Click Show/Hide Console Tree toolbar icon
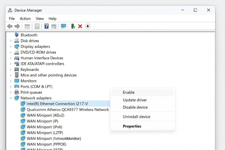The image size is (225, 150). [27, 26]
